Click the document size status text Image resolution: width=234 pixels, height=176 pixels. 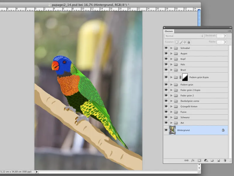pyautogui.click(x=16, y=172)
